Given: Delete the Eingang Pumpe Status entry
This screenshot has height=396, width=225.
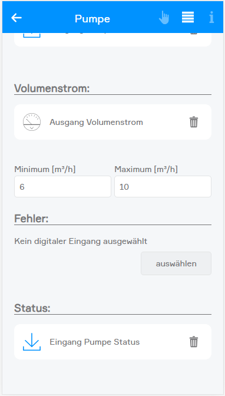Looking at the screenshot, I should click(x=194, y=342).
